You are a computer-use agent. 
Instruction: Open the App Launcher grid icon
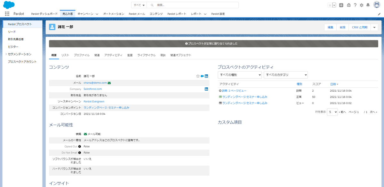coord(7,14)
